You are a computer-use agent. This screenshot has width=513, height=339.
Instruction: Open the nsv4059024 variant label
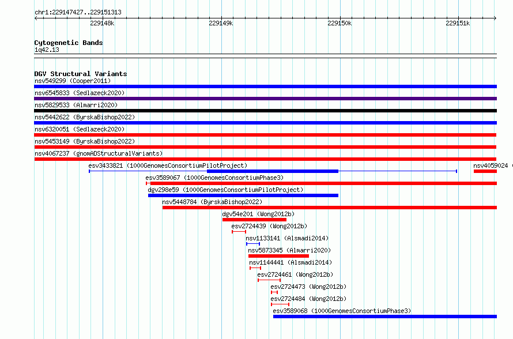coord(491,165)
